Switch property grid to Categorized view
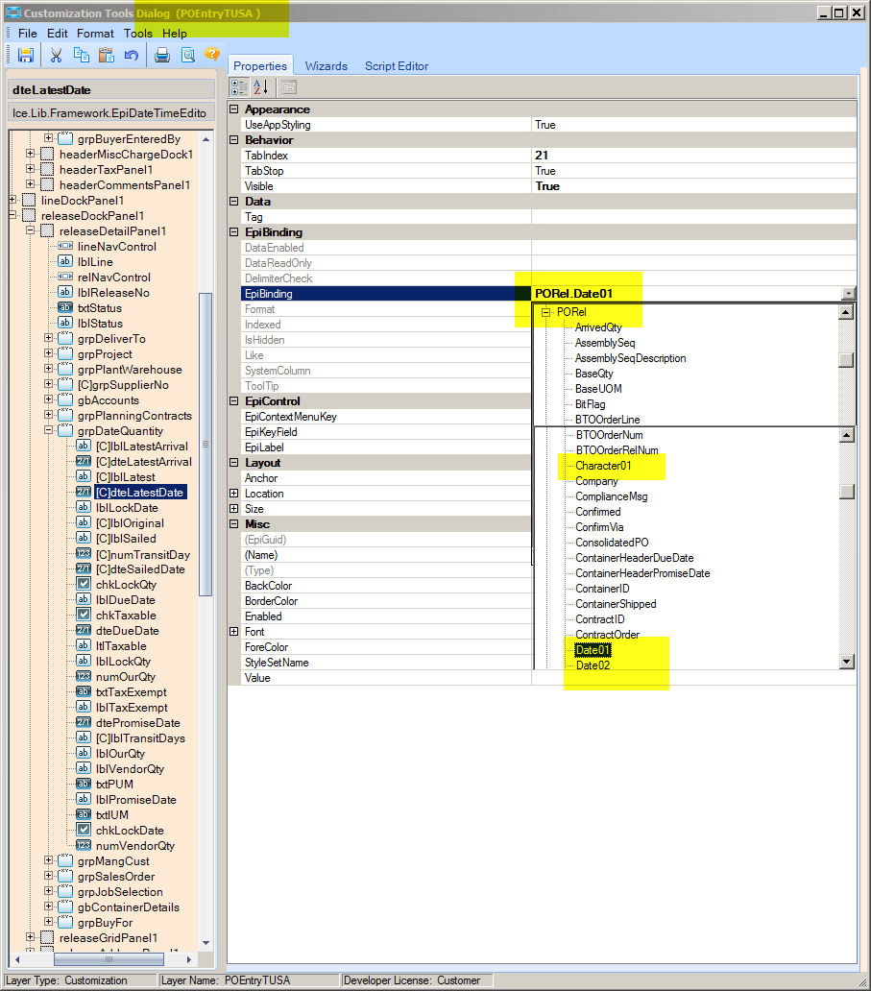The width and height of the screenshot is (871, 991). 239,87
